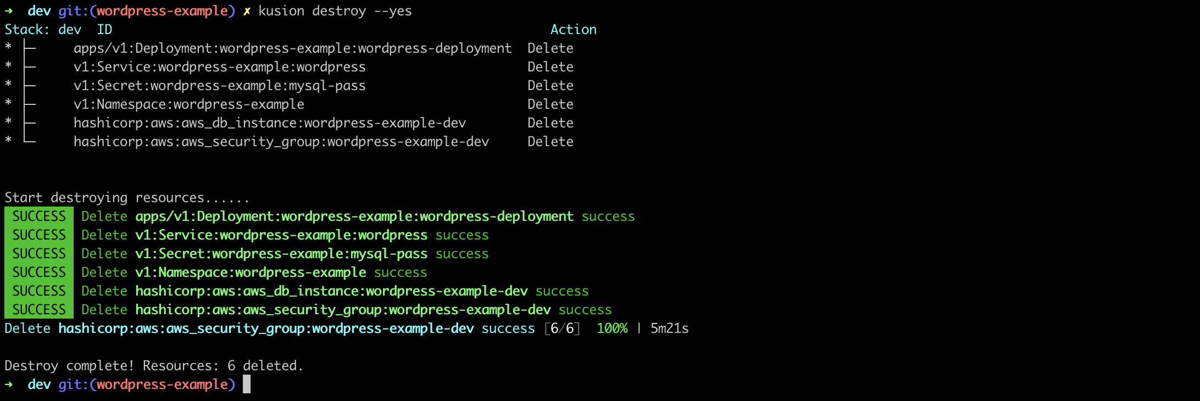1200x401 pixels.
Task: Click the [6/6] progress counter
Action: coord(562,328)
